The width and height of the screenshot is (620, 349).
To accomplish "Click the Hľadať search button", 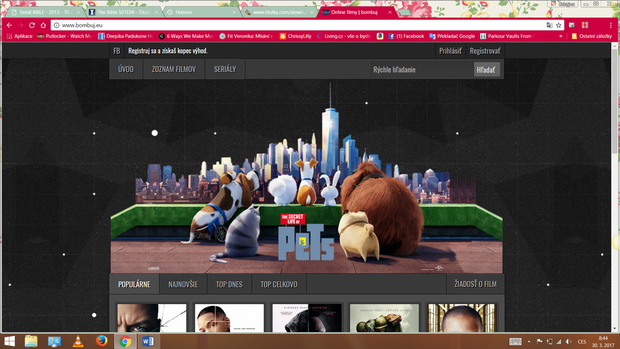I will tap(486, 69).
